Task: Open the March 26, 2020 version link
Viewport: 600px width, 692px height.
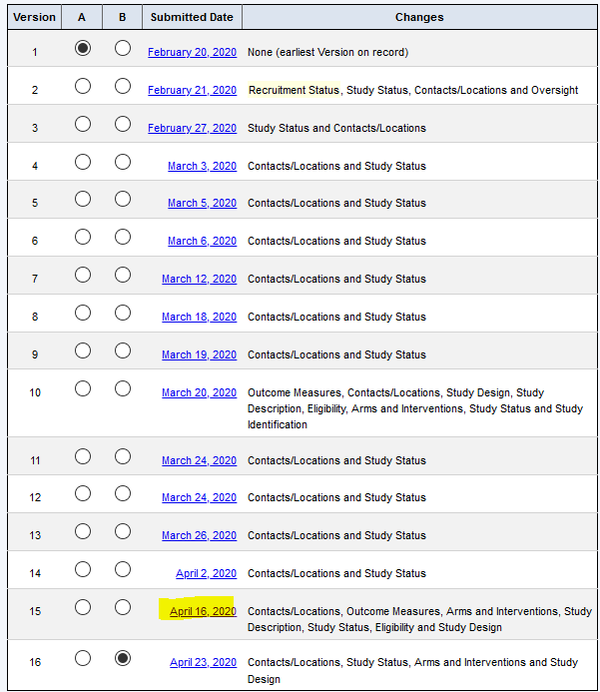Action: coord(199,536)
